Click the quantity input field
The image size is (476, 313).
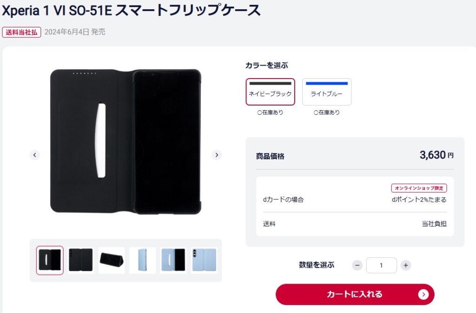click(x=381, y=265)
